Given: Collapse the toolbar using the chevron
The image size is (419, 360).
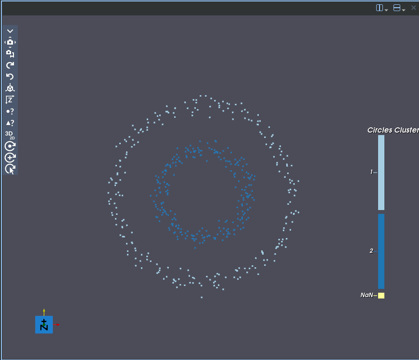Looking at the screenshot, I should [x=10, y=31].
